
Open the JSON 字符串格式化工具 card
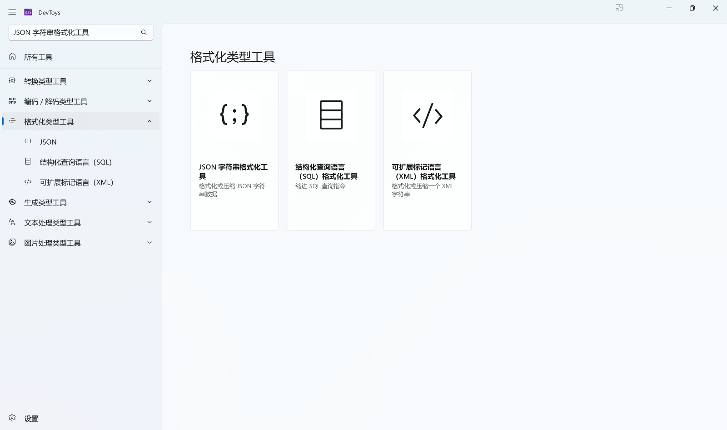234,150
